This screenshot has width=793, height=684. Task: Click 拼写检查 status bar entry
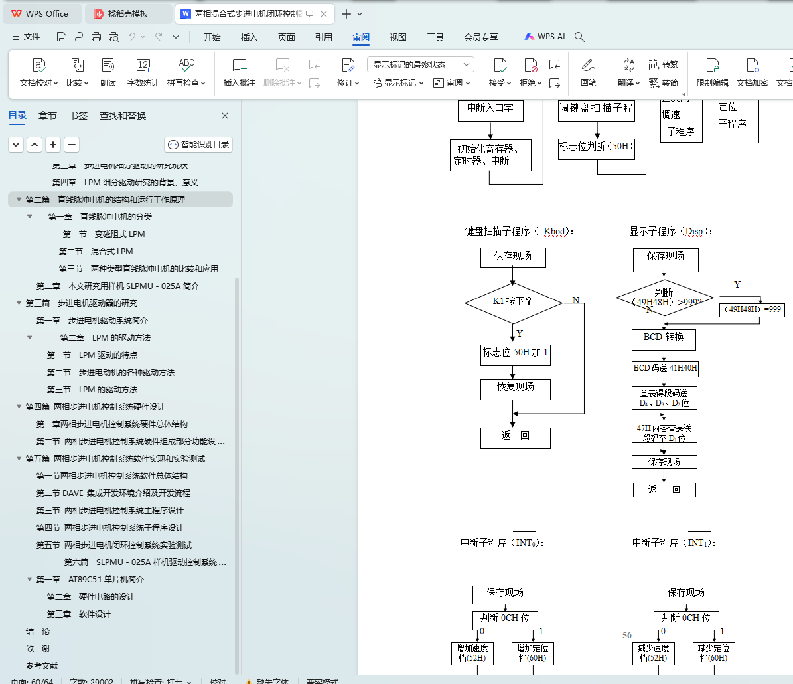161,681
